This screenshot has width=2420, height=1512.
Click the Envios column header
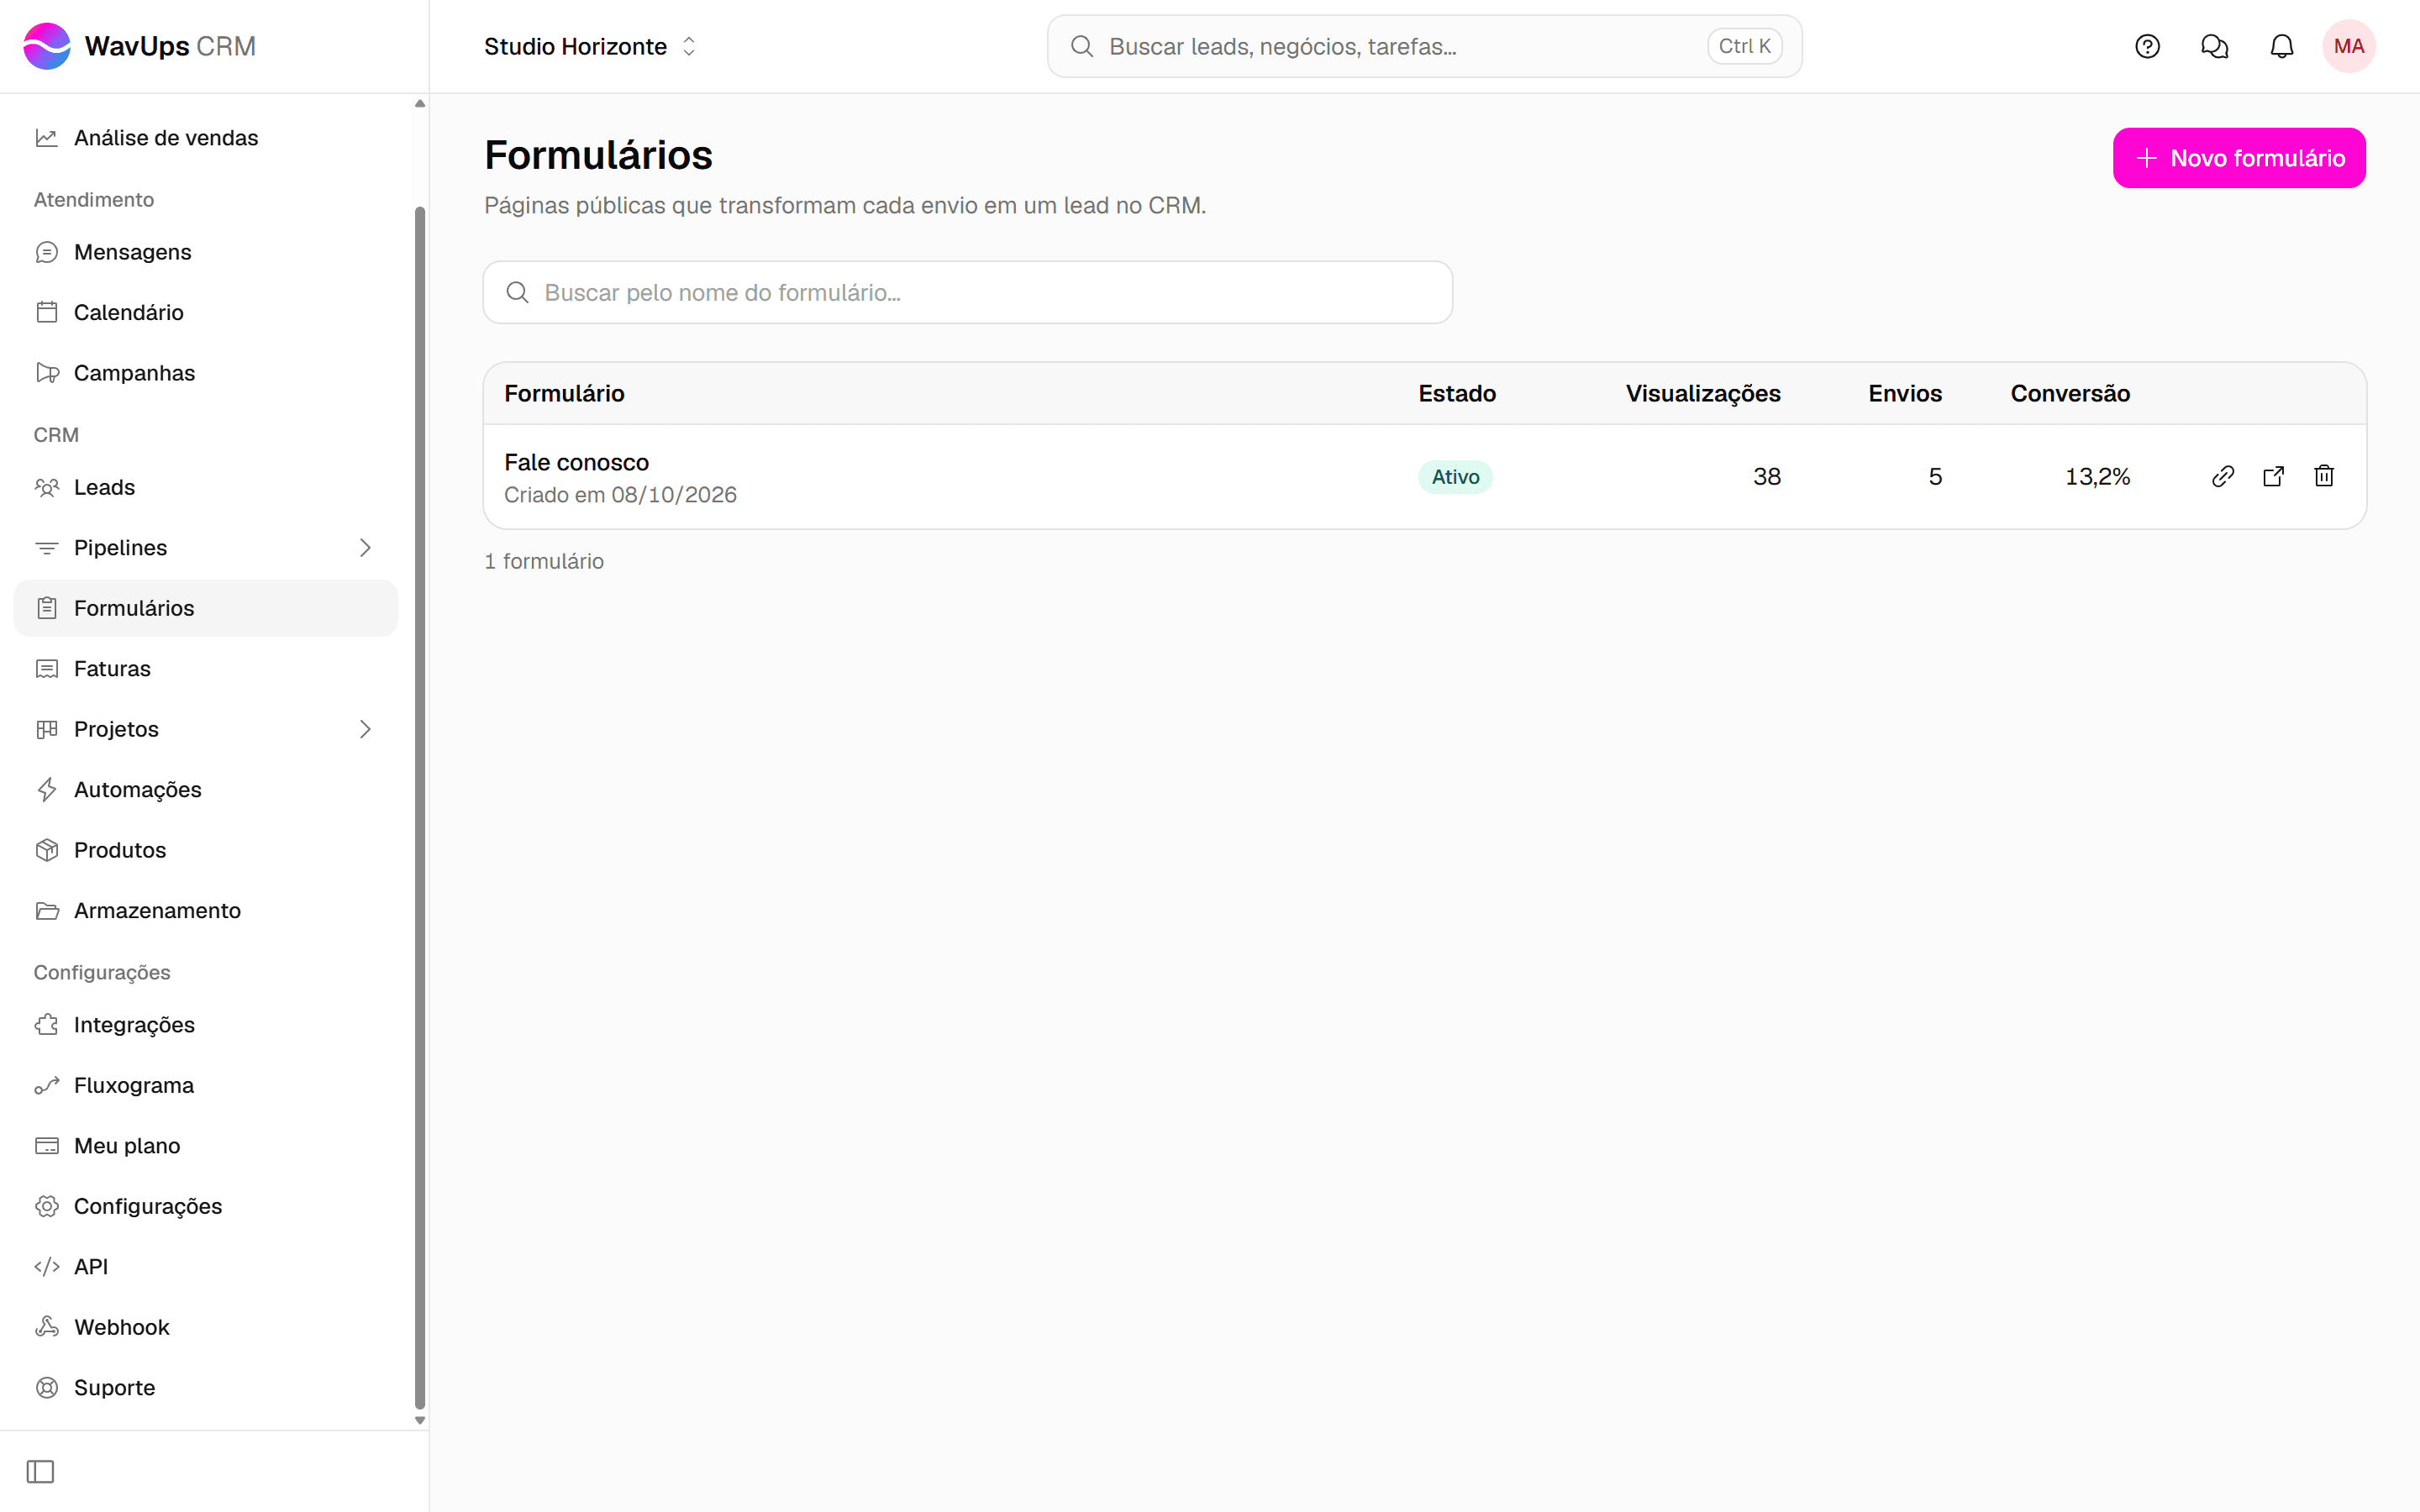click(x=1905, y=394)
